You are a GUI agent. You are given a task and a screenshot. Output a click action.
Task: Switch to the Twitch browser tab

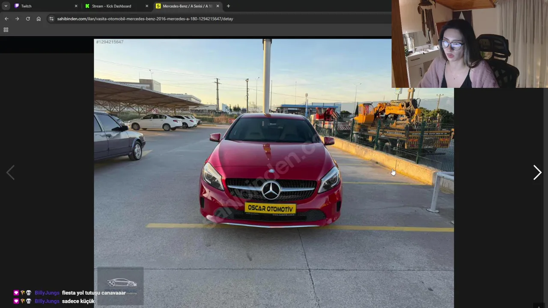coord(46,6)
